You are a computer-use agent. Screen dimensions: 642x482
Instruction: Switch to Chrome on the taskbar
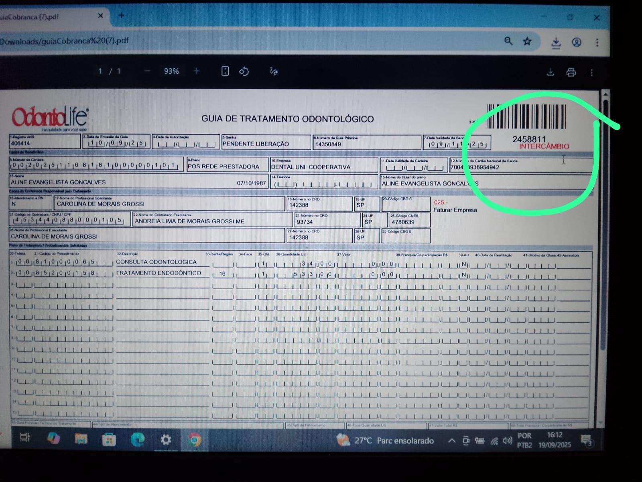(194, 441)
